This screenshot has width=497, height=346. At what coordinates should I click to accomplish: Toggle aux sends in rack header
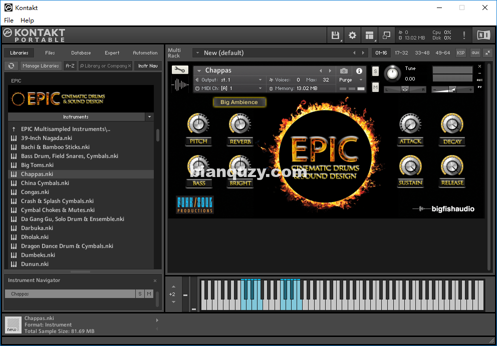tap(475, 53)
